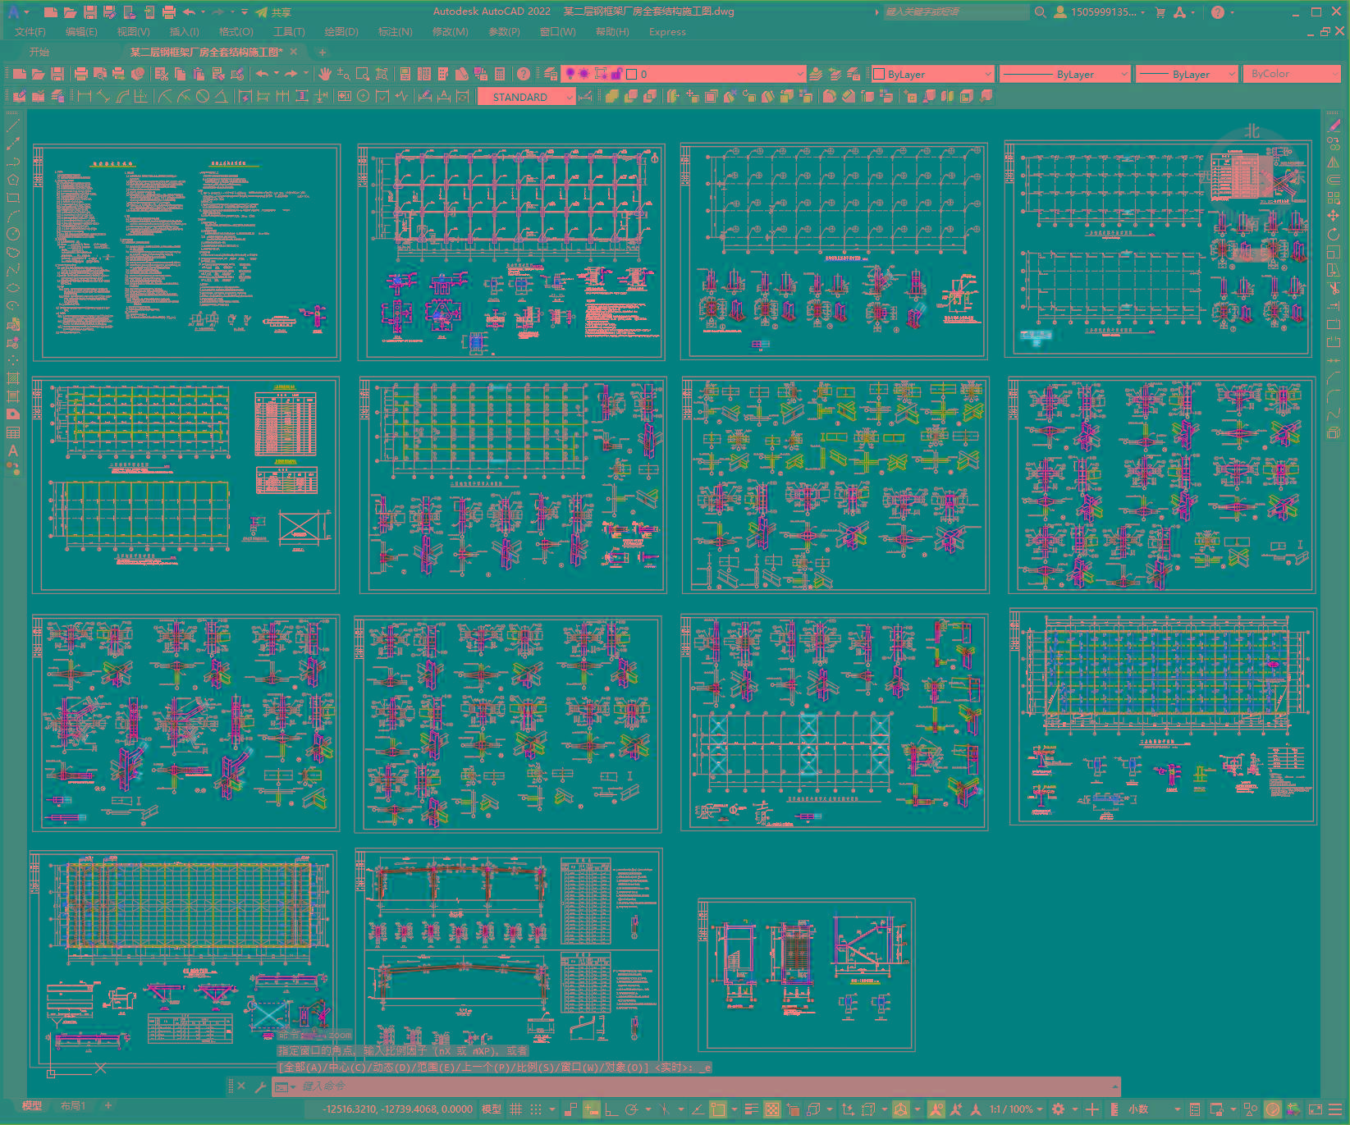Click the Undo arrow in quick access toolbar

(189, 12)
